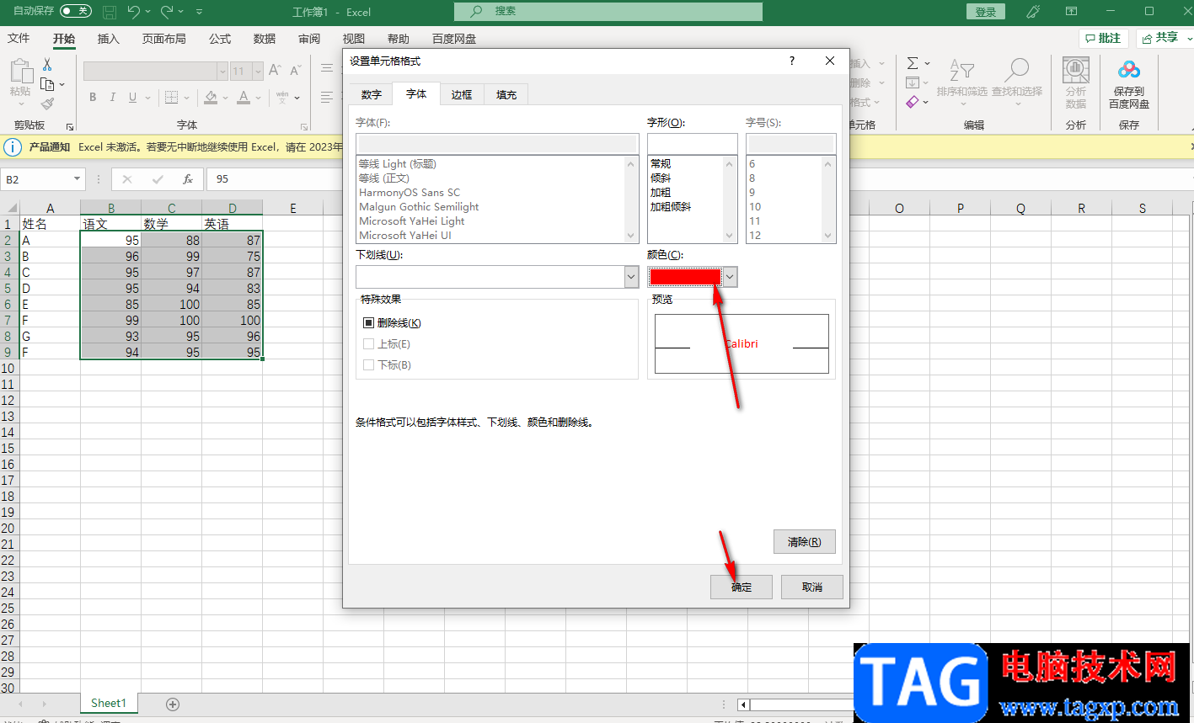This screenshot has height=723, width=1194.
Task: Expand the AutoSum dropdown arrow
Action: (x=927, y=63)
